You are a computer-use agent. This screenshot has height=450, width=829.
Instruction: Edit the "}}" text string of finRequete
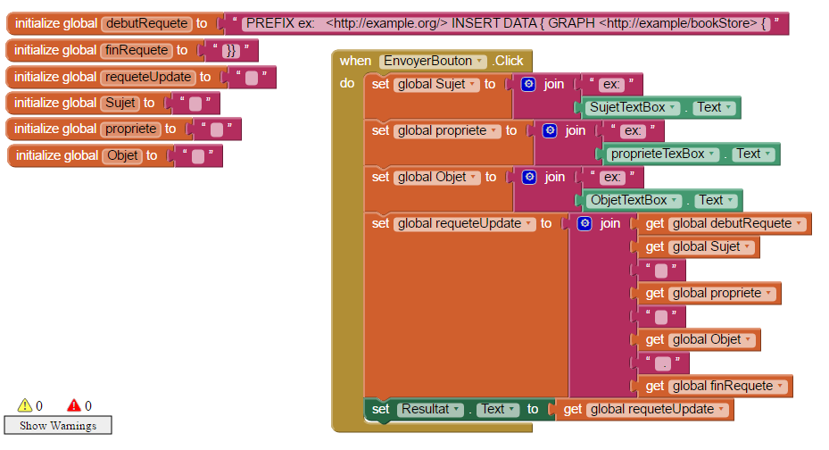(x=230, y=50)
